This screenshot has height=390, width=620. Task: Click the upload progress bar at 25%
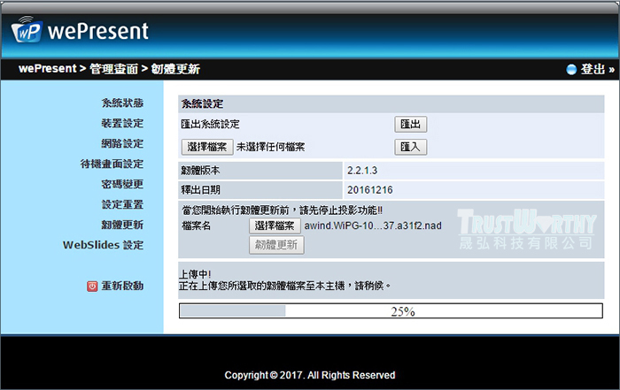tap(391, 311)
